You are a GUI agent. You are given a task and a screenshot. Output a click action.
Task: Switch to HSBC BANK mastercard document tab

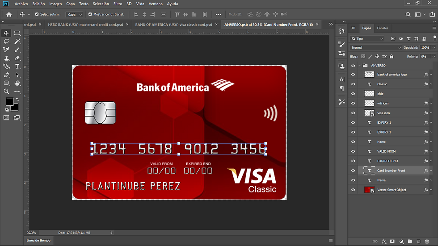coord(85,25)
